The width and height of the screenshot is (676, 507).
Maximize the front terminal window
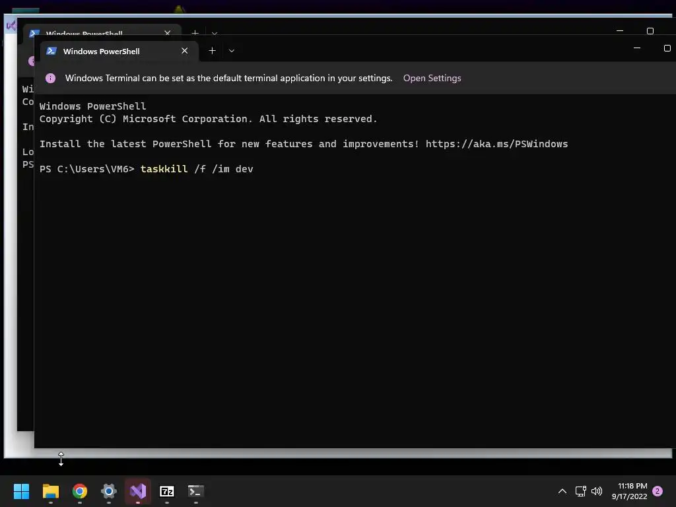click(667, 48)
